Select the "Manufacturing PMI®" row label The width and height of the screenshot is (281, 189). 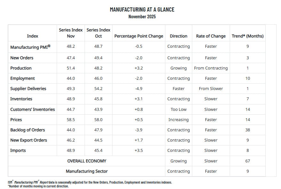(x=30, y=47)
